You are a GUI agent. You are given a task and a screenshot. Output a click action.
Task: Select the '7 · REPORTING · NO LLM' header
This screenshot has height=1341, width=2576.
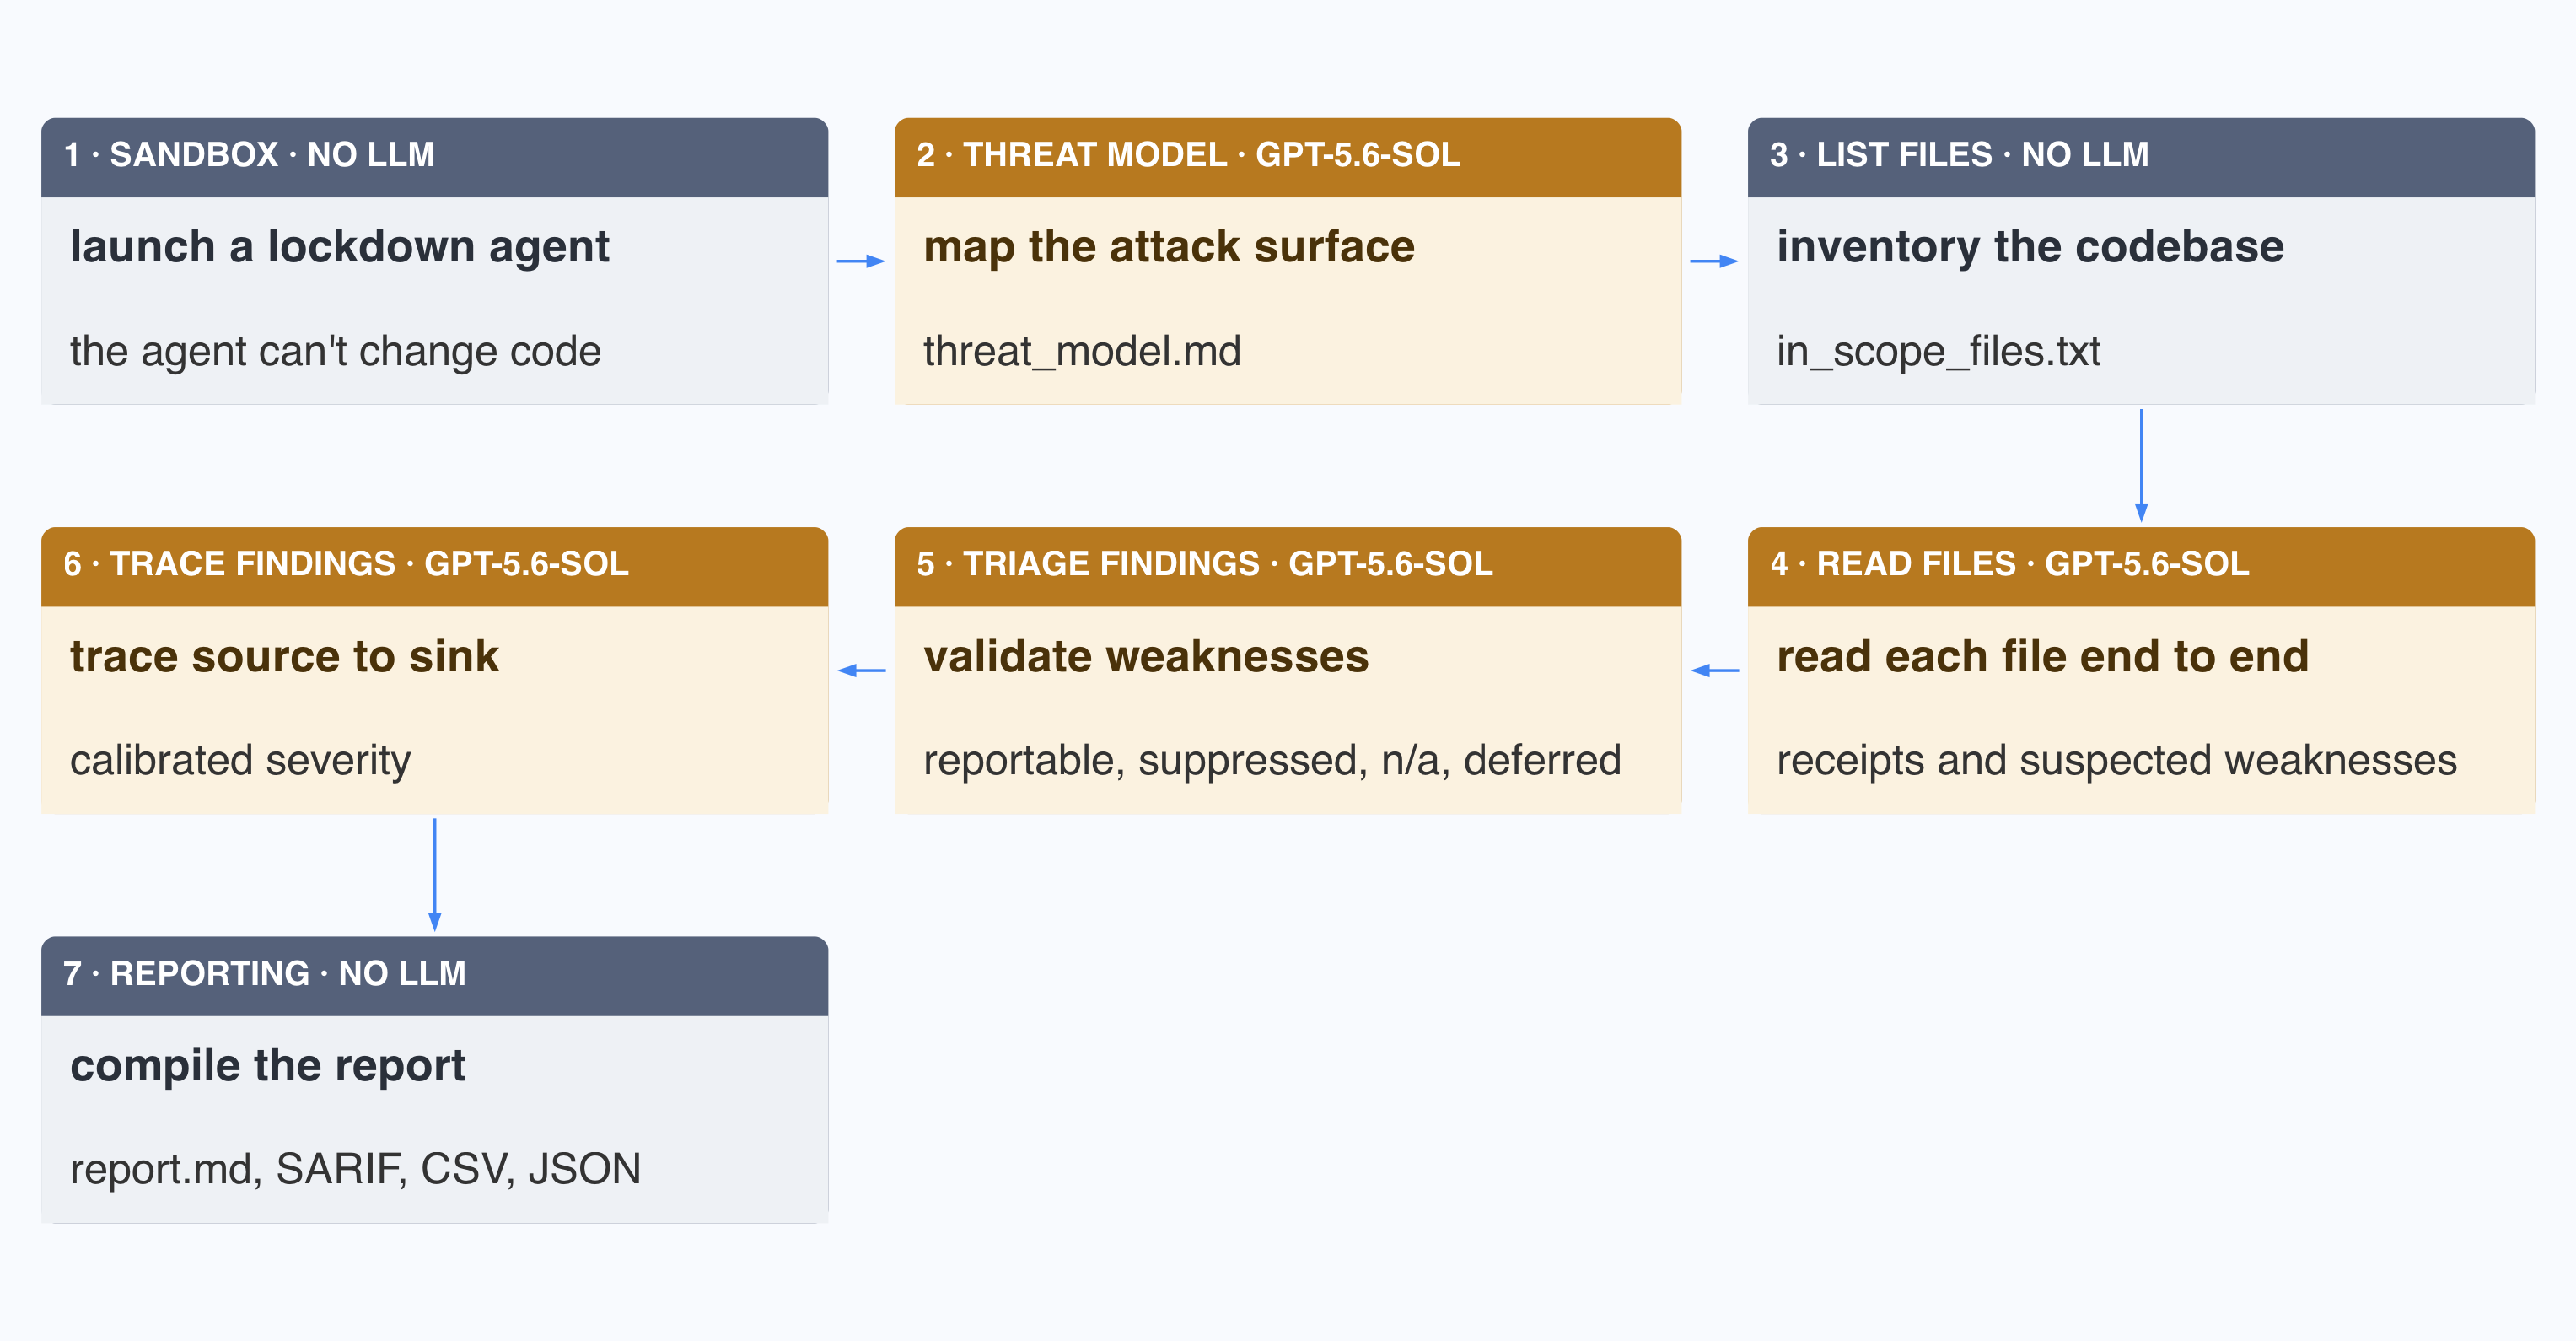(x=434, y=976)
